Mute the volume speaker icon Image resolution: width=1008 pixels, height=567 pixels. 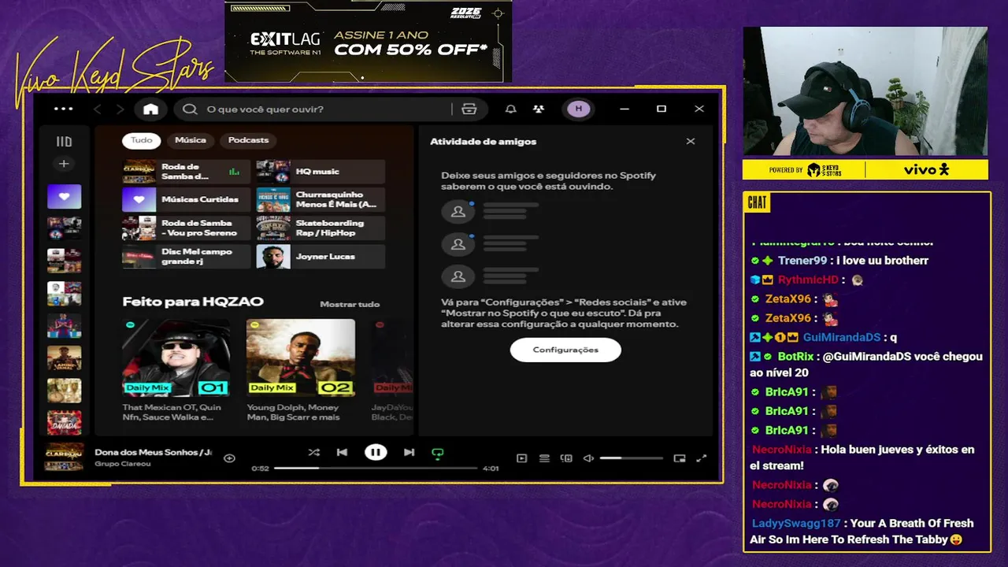click(588, 458)
